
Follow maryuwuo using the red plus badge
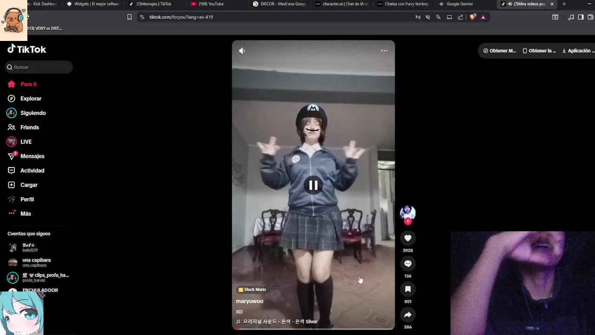408,221
